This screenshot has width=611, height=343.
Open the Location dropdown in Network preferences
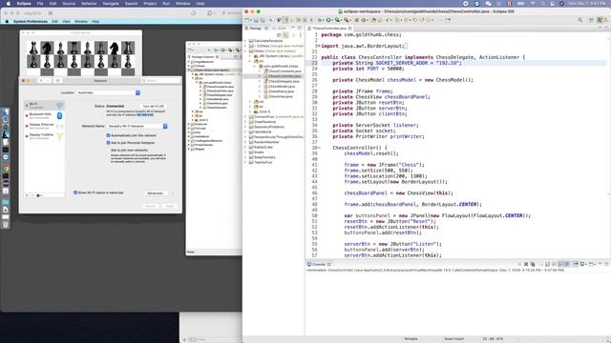click(108, 93)
